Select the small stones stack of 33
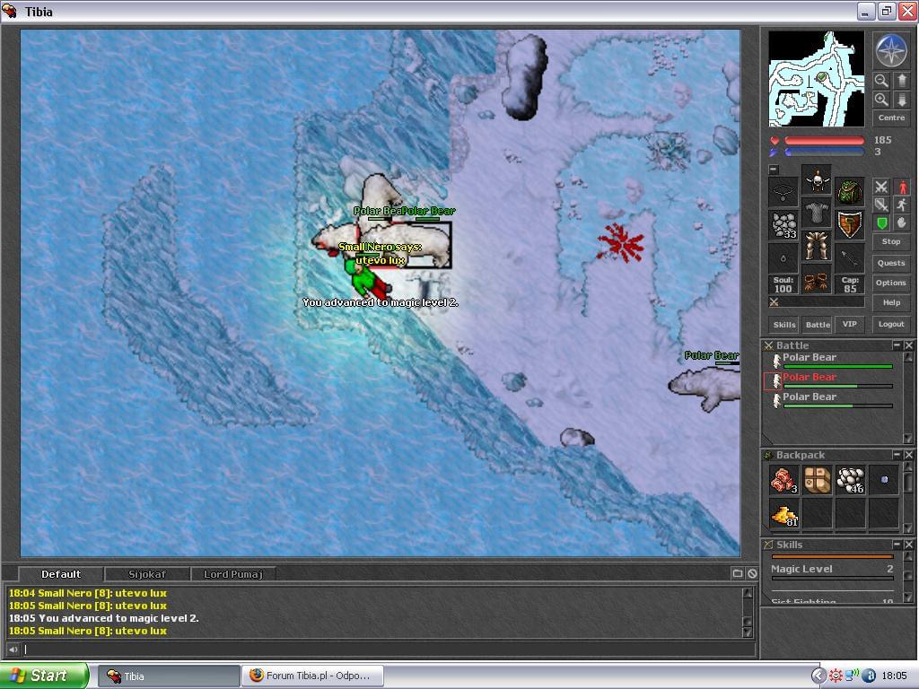The image size is (919, 689). click(x=783, y=225)
